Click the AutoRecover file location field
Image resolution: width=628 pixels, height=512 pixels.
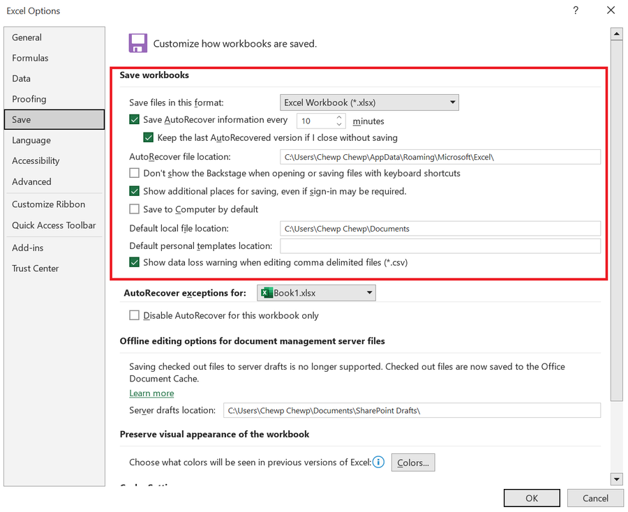tap(440, 157)
